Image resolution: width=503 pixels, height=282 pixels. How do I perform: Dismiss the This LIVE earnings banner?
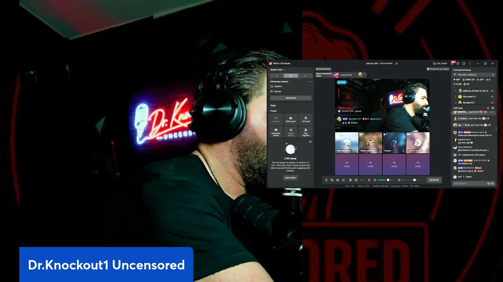(x=493, y=74)
